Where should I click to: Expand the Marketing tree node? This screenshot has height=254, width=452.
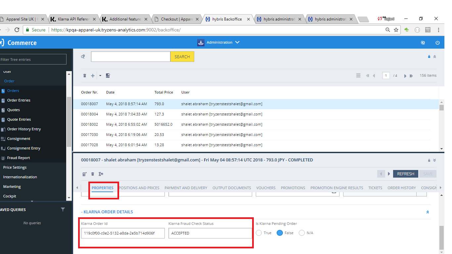pyautogui.click(x=12, y=187)
